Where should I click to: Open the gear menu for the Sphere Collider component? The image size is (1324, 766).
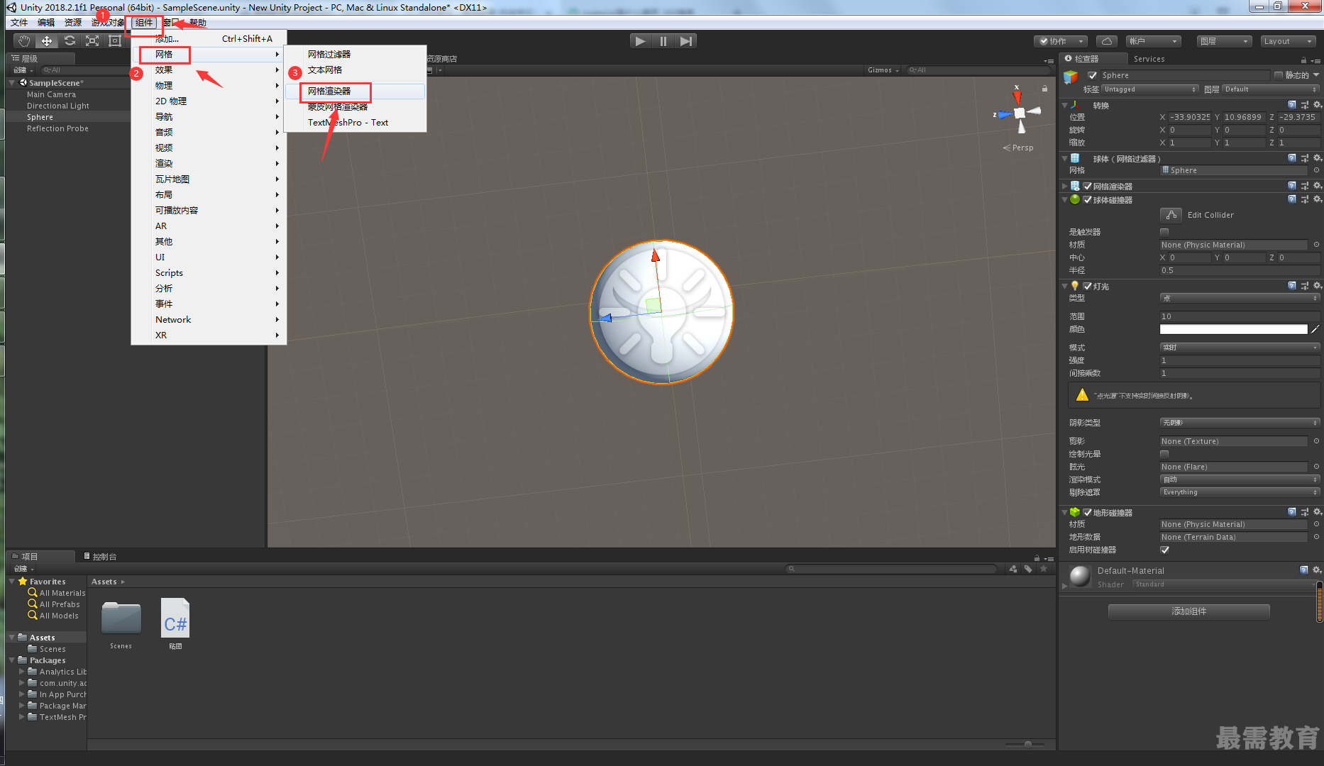click(1317, 199)
